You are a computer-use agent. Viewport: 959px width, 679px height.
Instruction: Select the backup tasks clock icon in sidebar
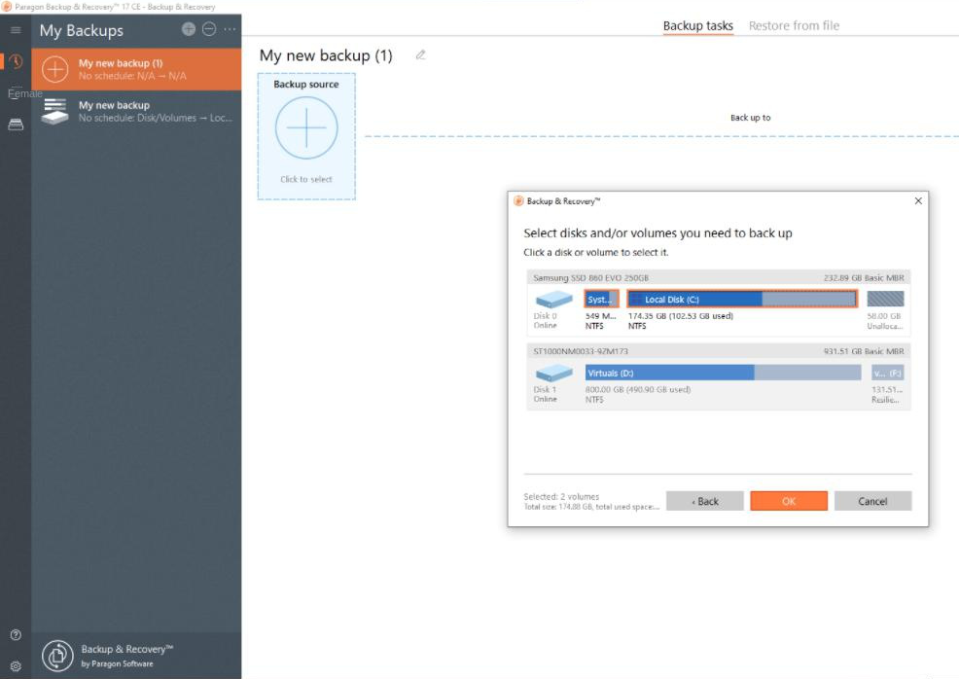point(15,62)
